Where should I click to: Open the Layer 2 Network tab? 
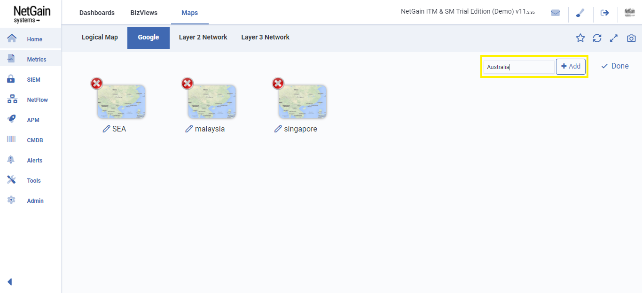pyautogui.click(x=203, y=37)
